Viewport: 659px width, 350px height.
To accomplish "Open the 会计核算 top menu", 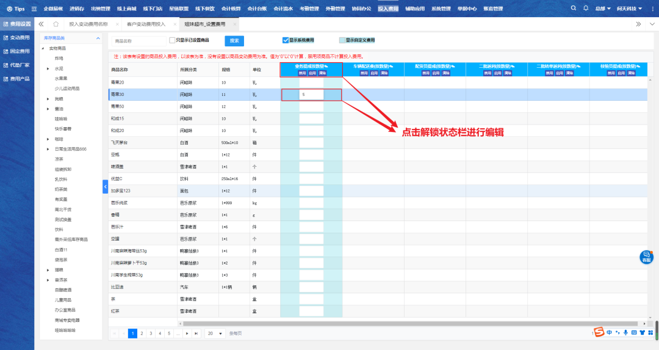I will [231, 9].
